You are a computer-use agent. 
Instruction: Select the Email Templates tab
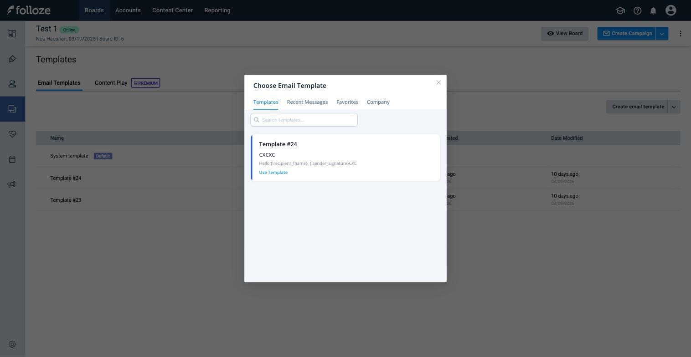point(59,83)
